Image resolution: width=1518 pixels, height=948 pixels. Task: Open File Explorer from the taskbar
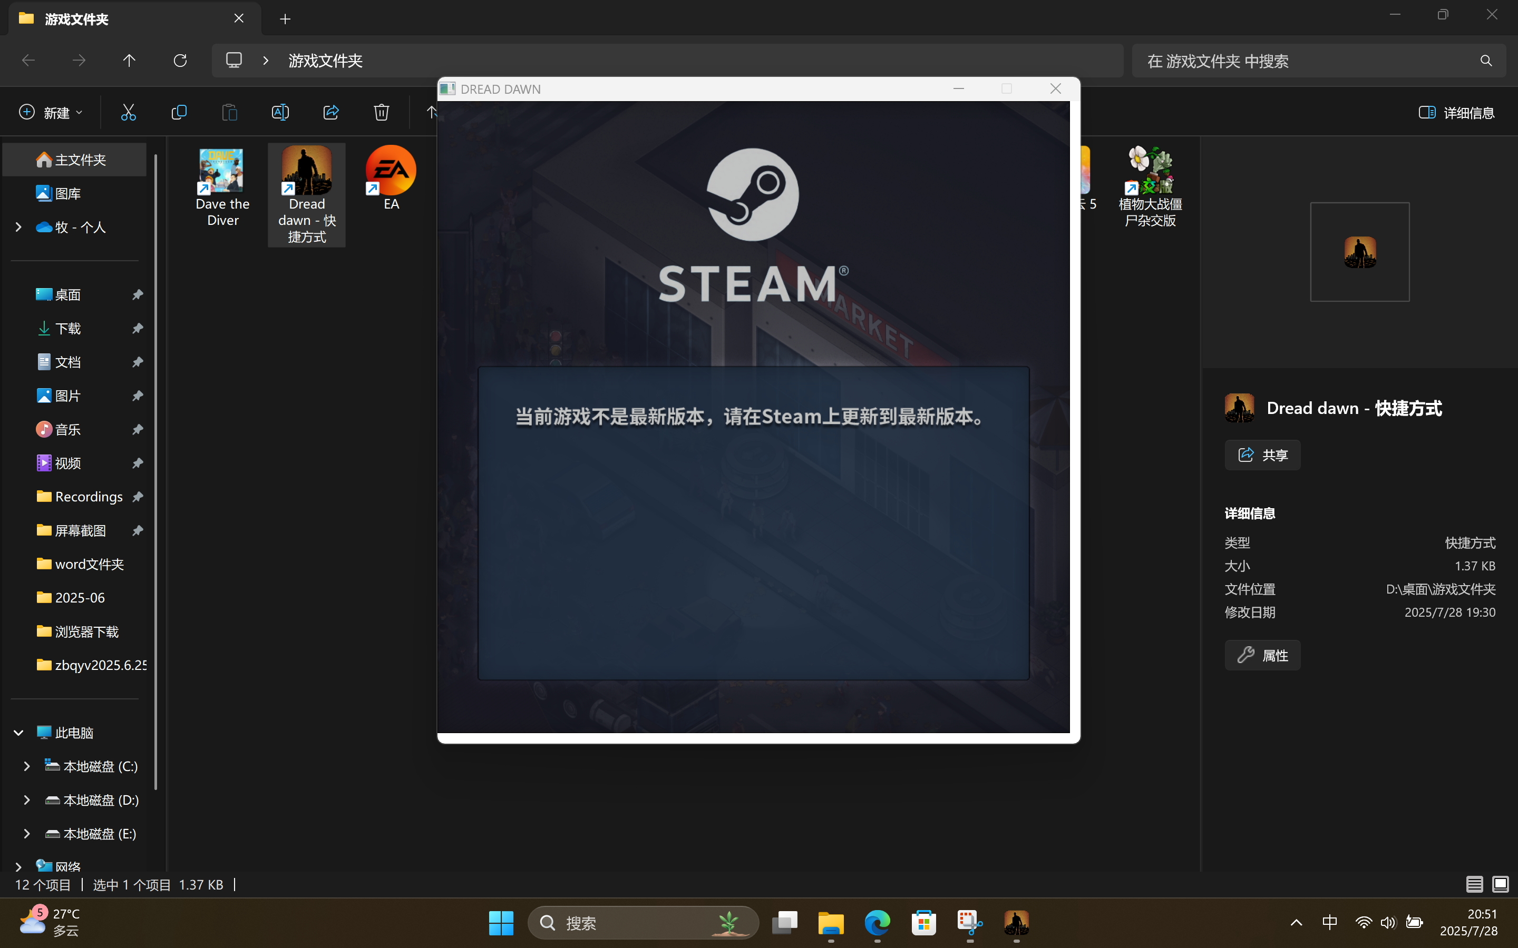pos(831,923)
